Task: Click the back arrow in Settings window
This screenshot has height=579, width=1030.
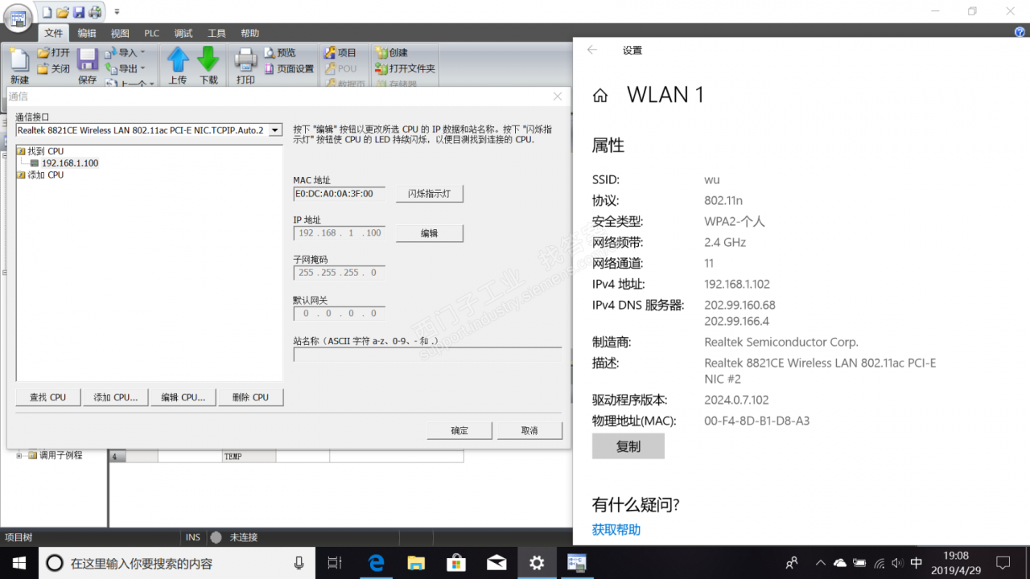Action: coord(592,50)
